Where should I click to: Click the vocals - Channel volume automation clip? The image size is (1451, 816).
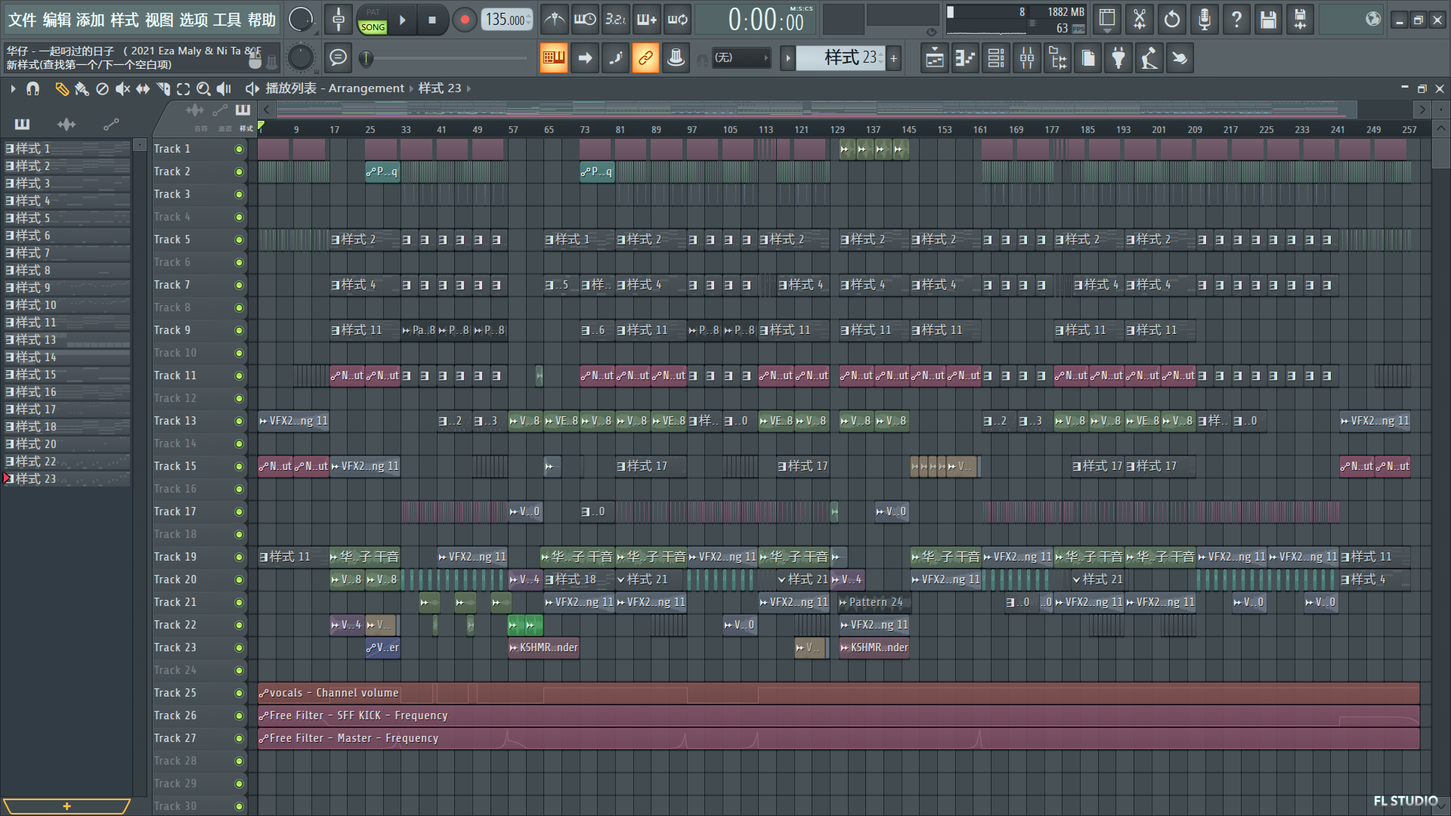point(838,693)
